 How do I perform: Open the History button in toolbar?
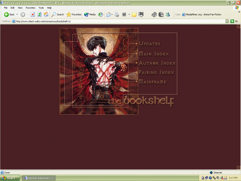101,14
